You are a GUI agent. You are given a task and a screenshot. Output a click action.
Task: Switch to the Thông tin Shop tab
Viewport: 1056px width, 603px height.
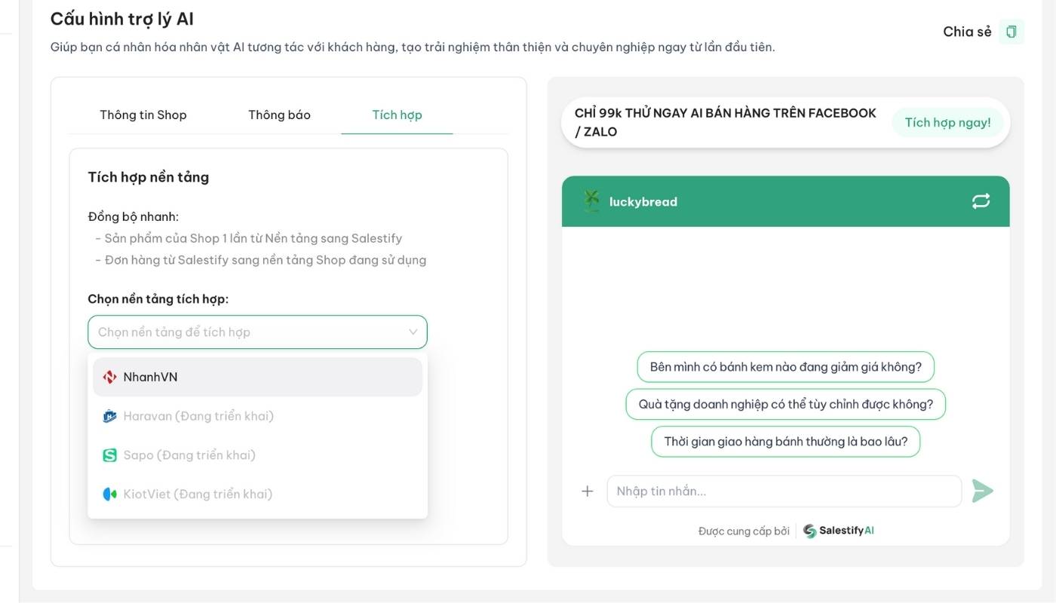(x=143, y=115)
